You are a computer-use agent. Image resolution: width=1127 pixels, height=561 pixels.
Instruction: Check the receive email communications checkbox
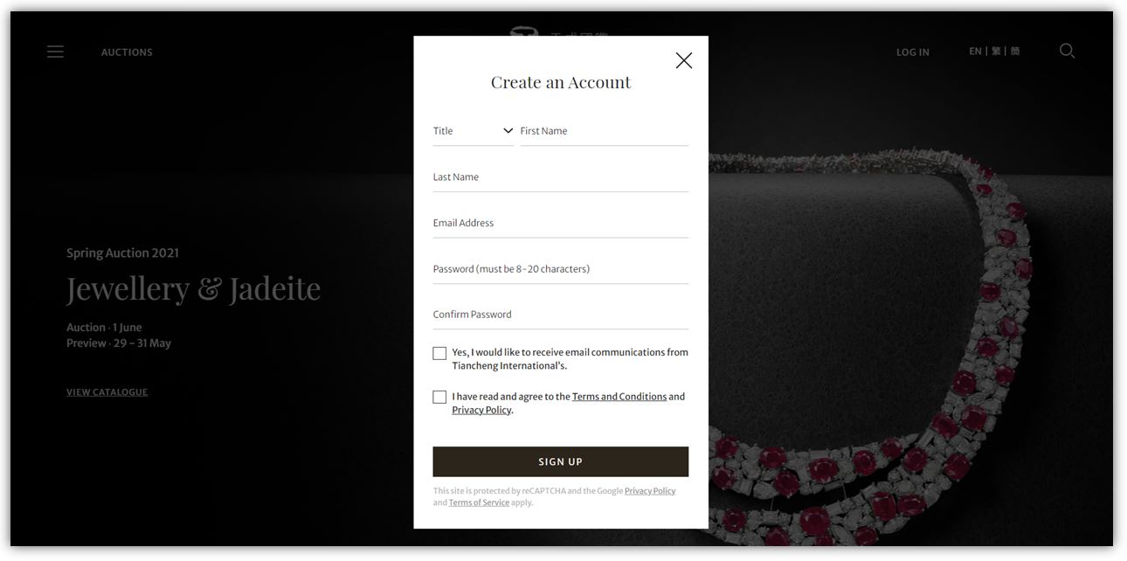tap(439, 353)
